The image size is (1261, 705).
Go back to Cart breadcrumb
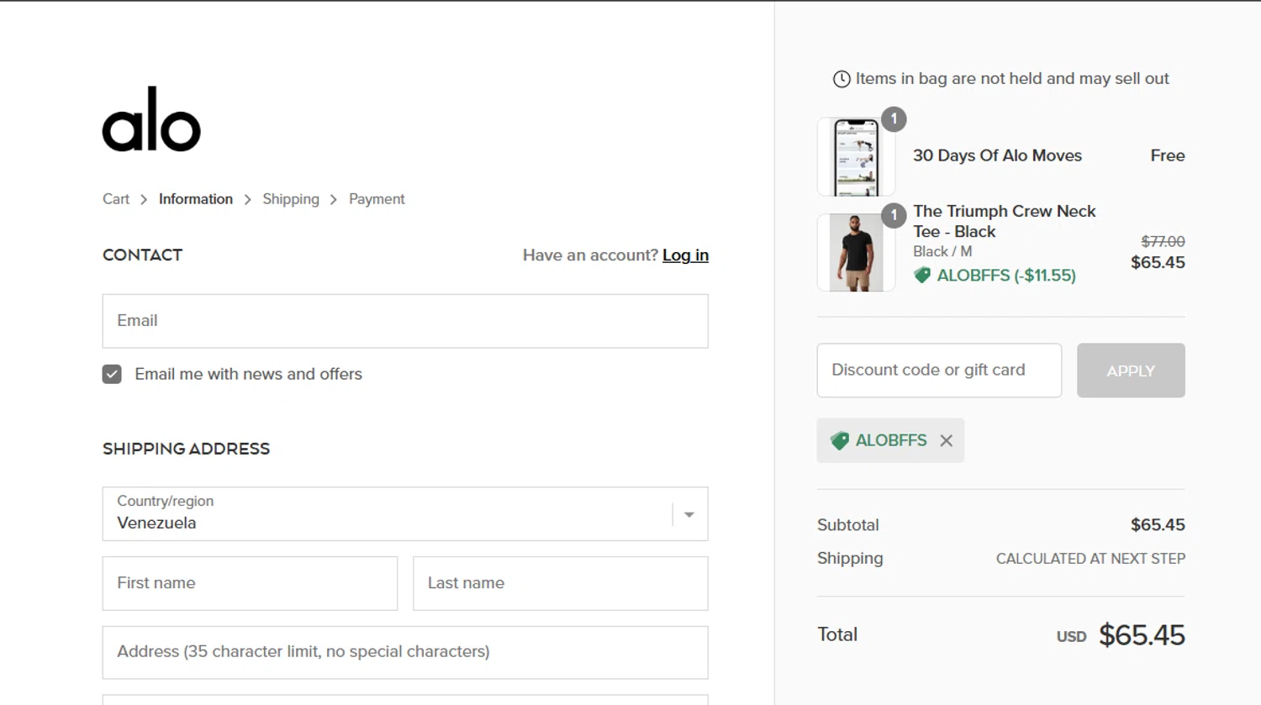[x=116, y=199]
